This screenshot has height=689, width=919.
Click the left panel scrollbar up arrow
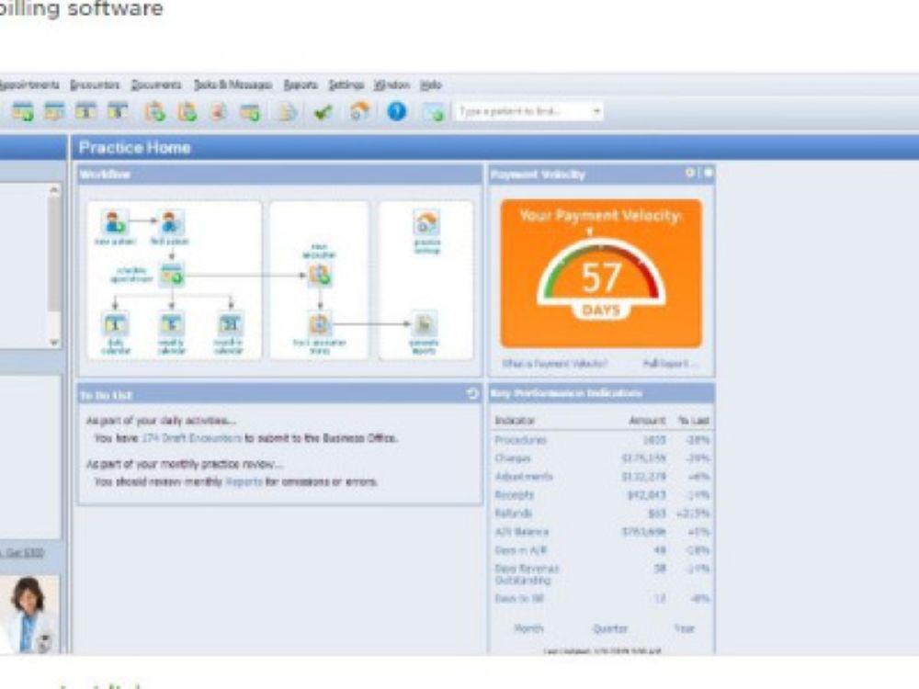click(x=54, y=190)
